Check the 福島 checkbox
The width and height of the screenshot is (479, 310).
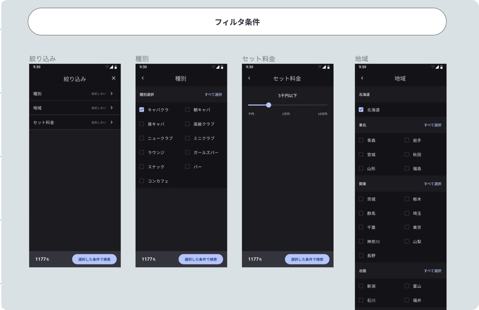click(407, 169)
